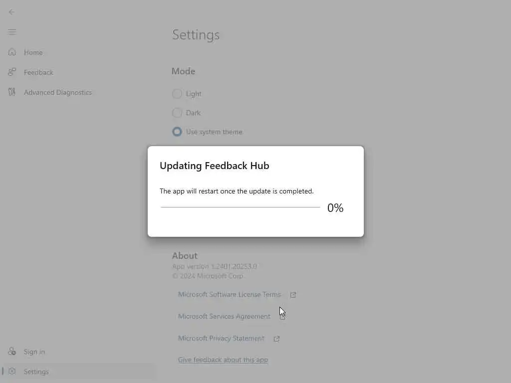This screenshot has height=383, width=511.
Task: Click the Advanced Diagnostics tools icon
Action: pyautogui.click(x=12, y=92)
